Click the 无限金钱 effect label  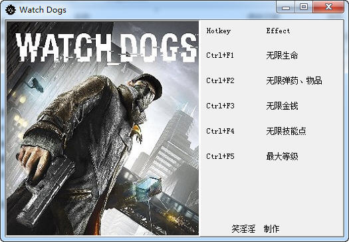coord(282,106)
